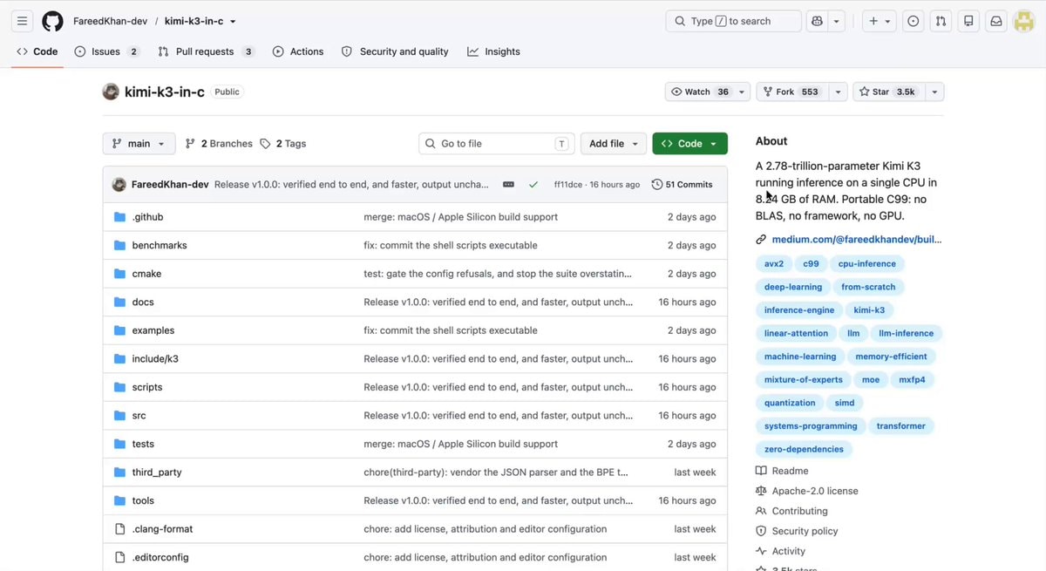The height and width of the screenshot is (571, 1046).
Task: Open the 51 Commits history link
Action: click(x=682, y=185)
